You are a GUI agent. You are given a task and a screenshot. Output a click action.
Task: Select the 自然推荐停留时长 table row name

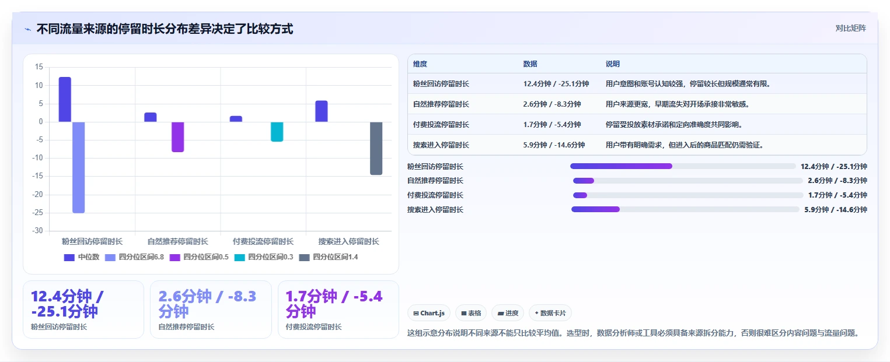441,104
